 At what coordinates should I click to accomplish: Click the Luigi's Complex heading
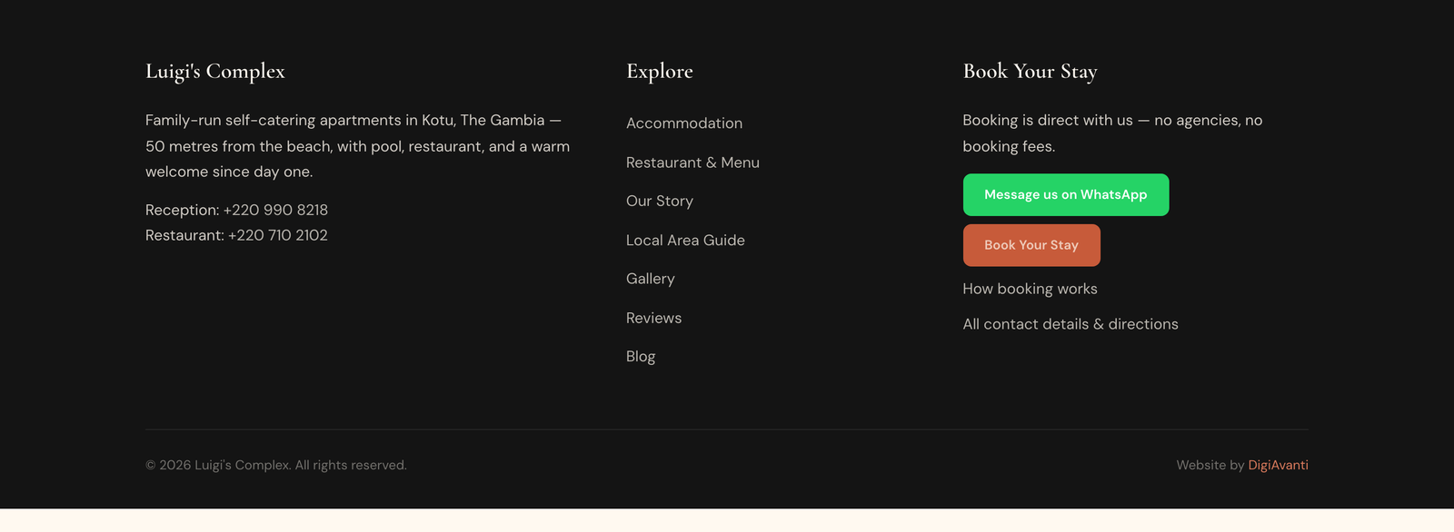point(215,71)
